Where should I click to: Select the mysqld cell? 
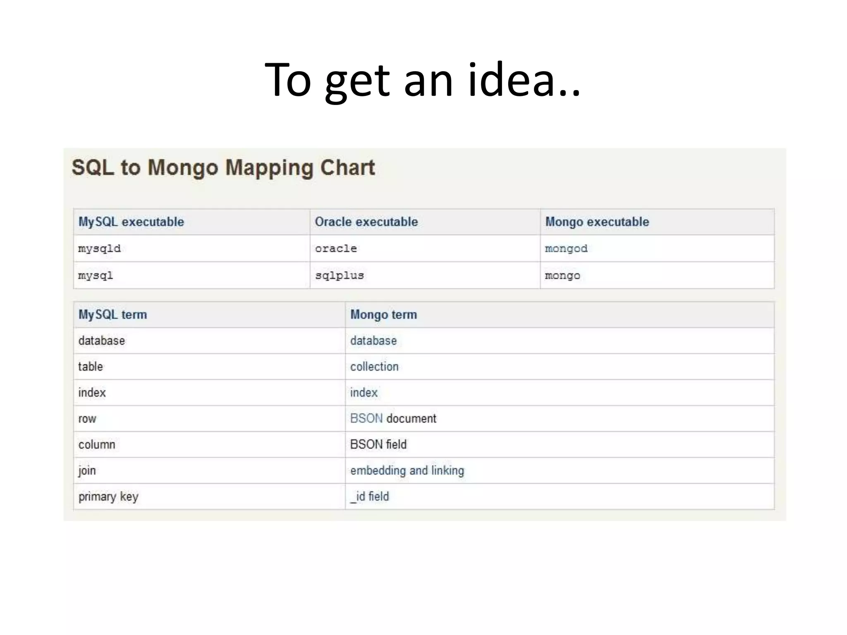99,248
